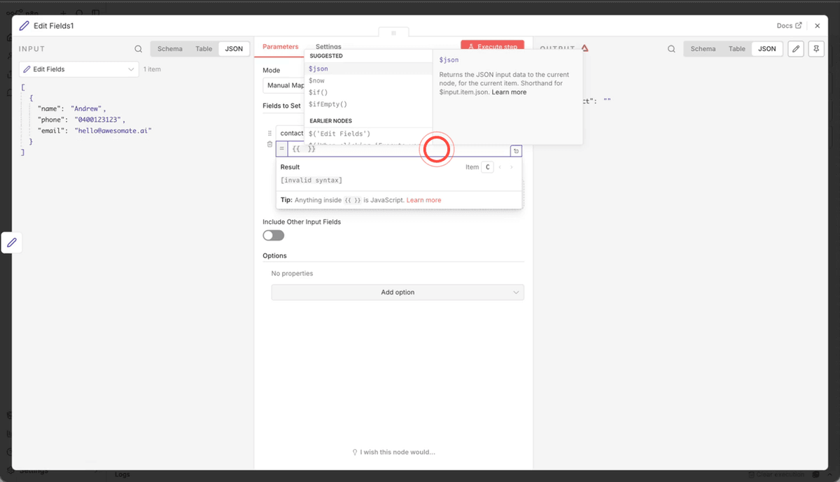
Task: Click the floating pencil icon on left edge
Action: [x=12, y=243]
